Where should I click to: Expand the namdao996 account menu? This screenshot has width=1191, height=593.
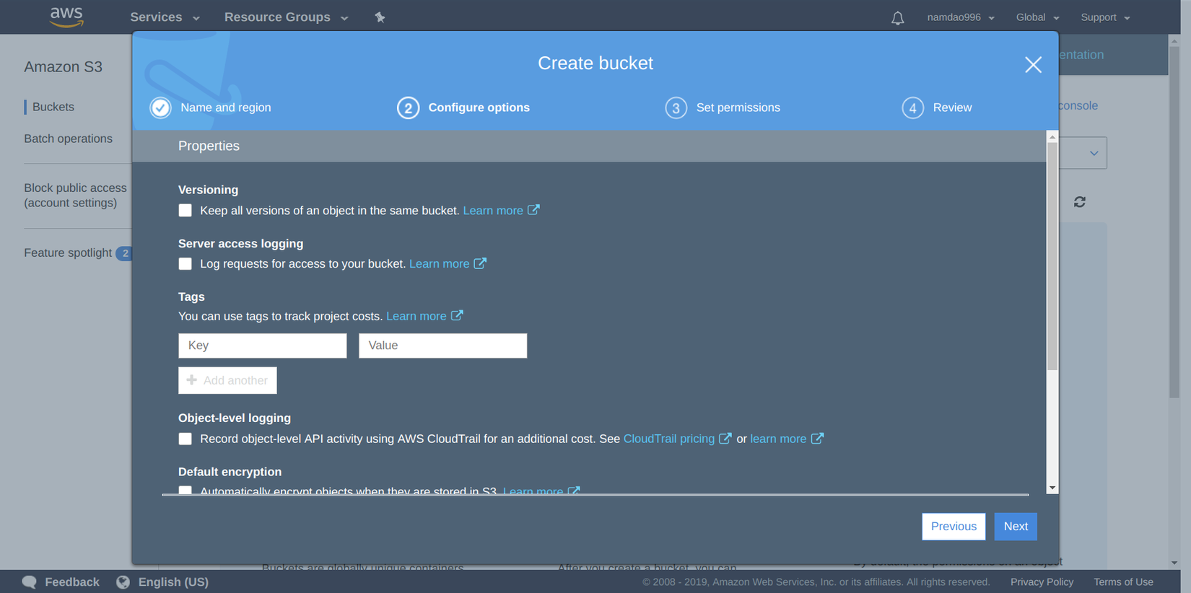coord(961,17)
